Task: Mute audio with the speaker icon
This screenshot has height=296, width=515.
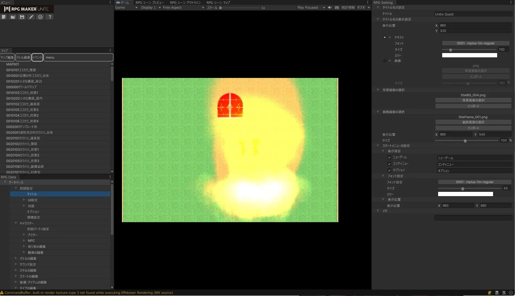Action: (330, 8)
